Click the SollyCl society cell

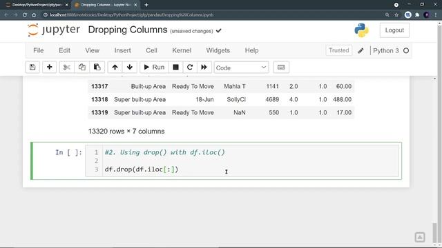pyautogui.click(x=236, y=99)
